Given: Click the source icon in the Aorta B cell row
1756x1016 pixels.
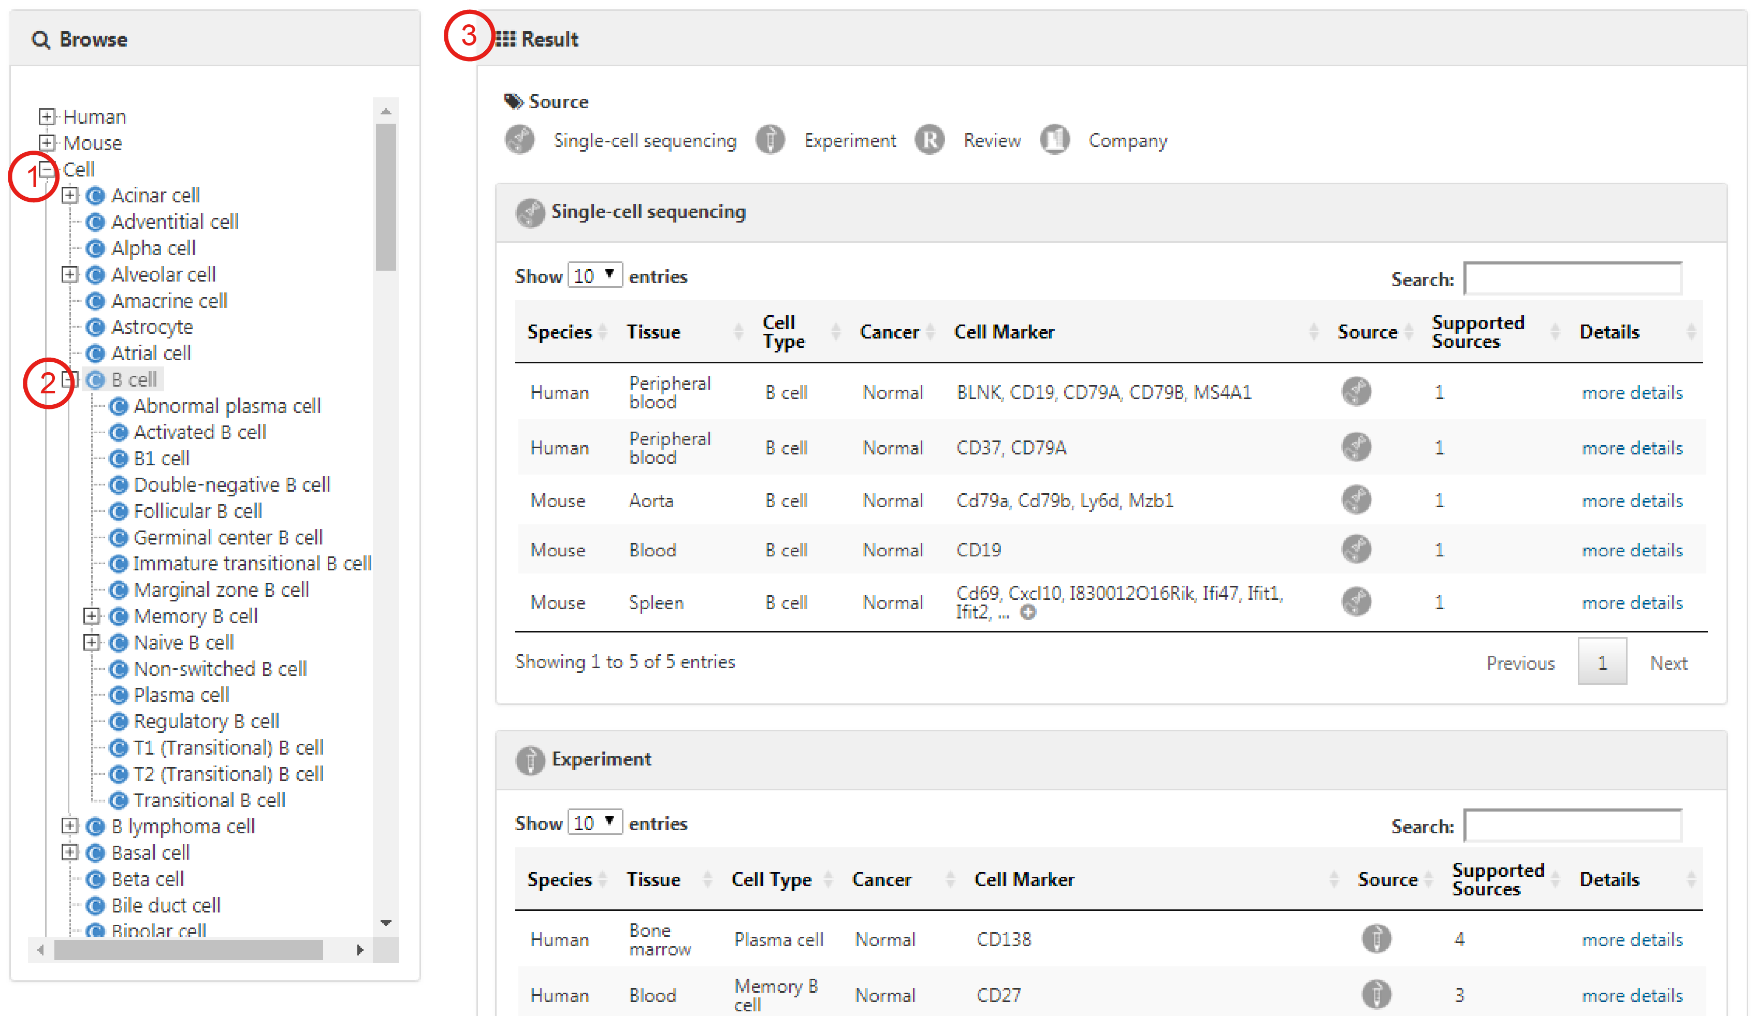Looking at the screenshot, I should click(1356, 500).
